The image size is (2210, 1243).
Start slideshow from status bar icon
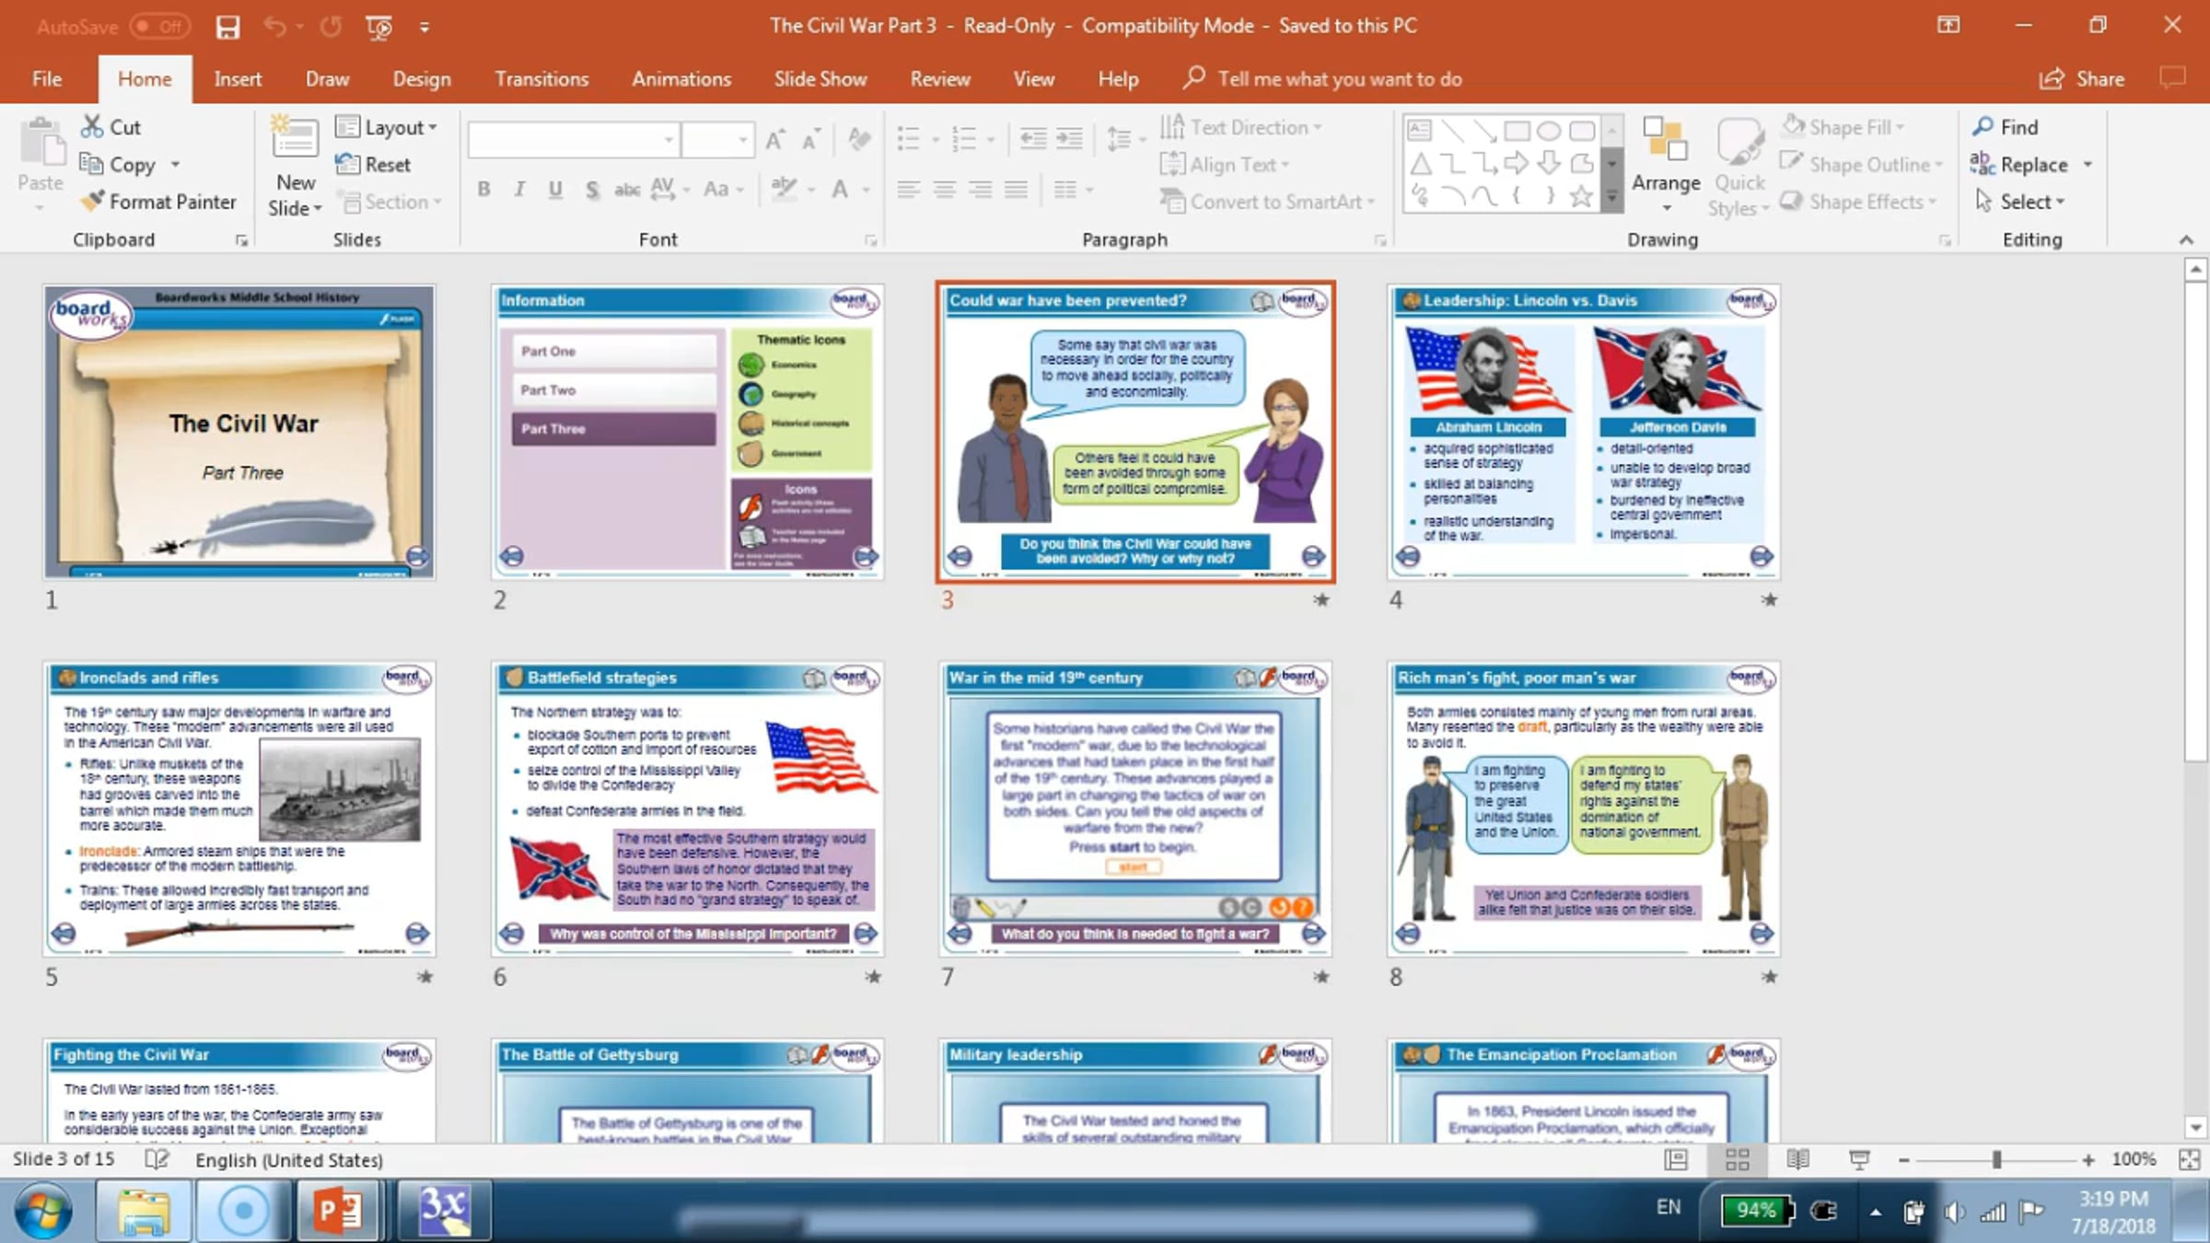1859,1159
